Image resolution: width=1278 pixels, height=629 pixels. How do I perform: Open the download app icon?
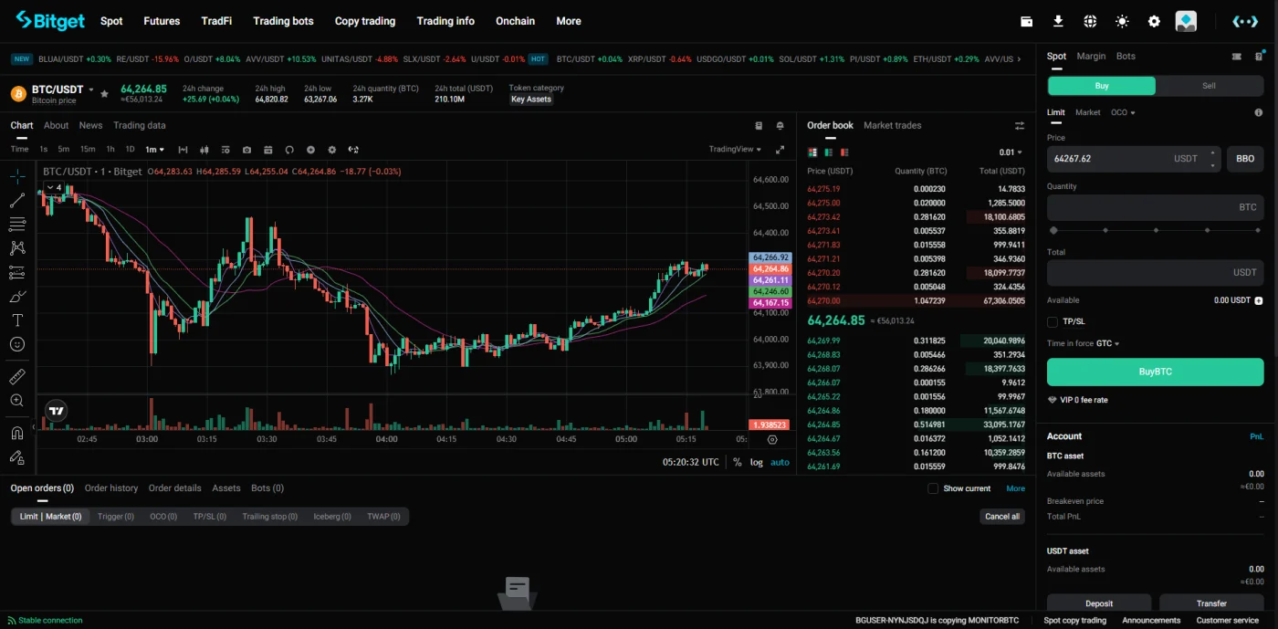coord(1058,21)
